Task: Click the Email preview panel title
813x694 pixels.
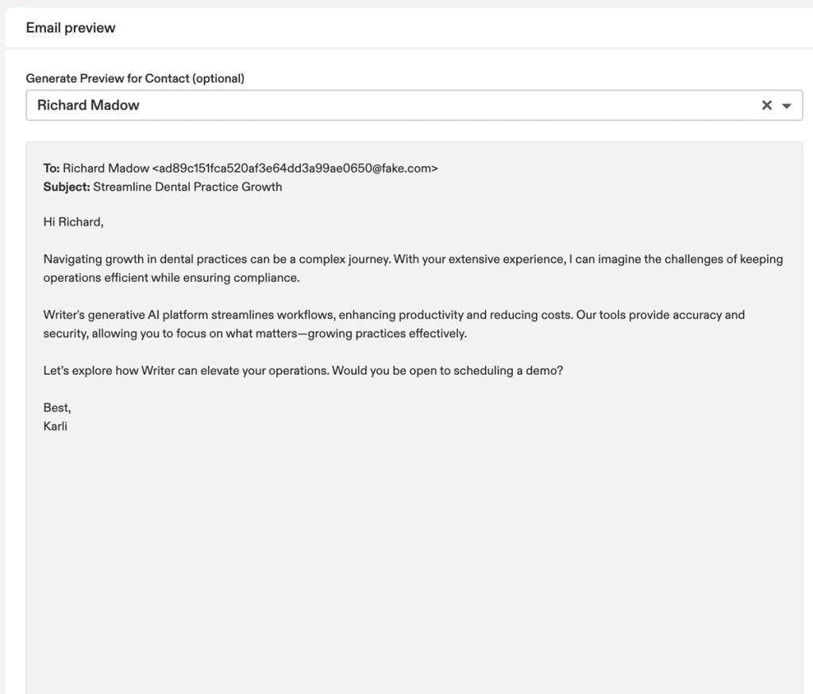Action: (68, 27)
